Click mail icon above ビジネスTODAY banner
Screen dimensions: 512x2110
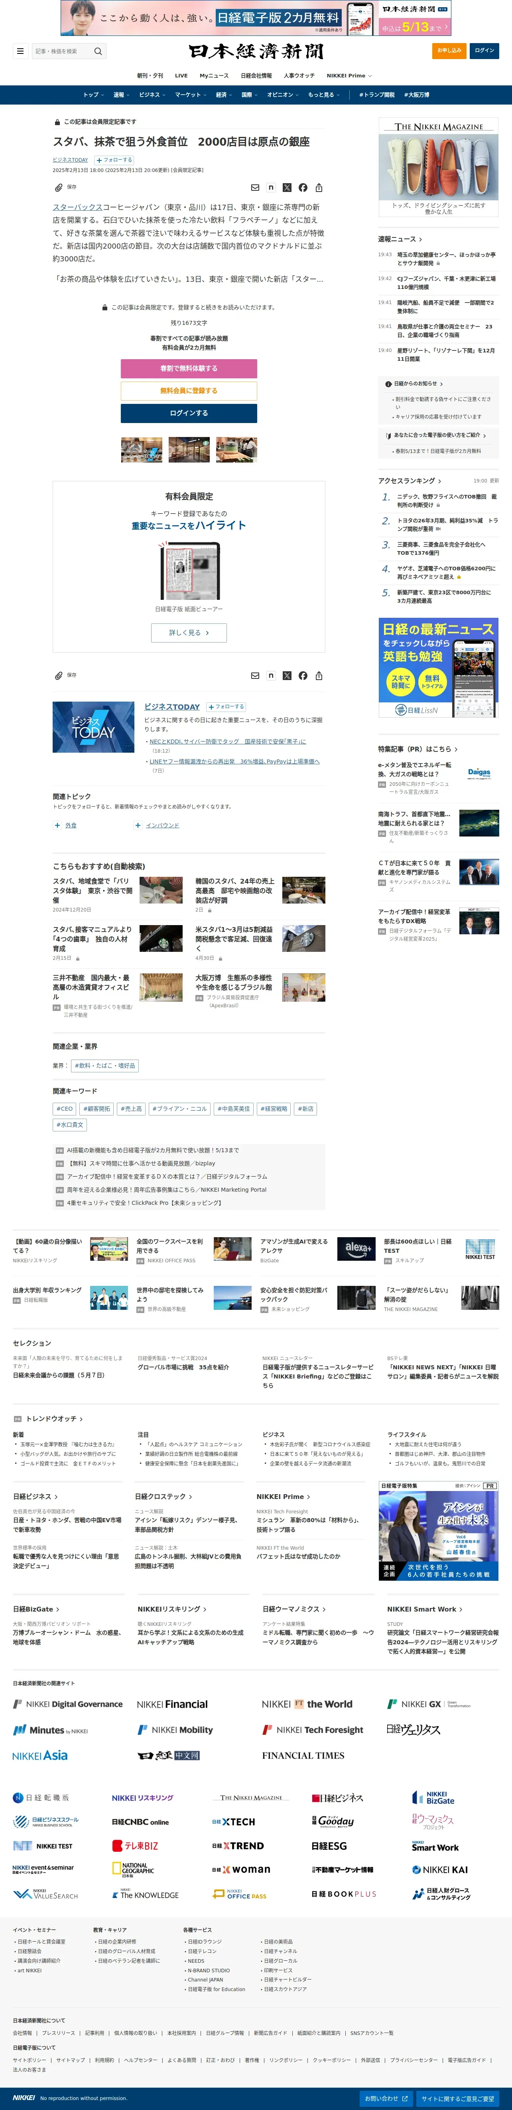tap(255, 676)
